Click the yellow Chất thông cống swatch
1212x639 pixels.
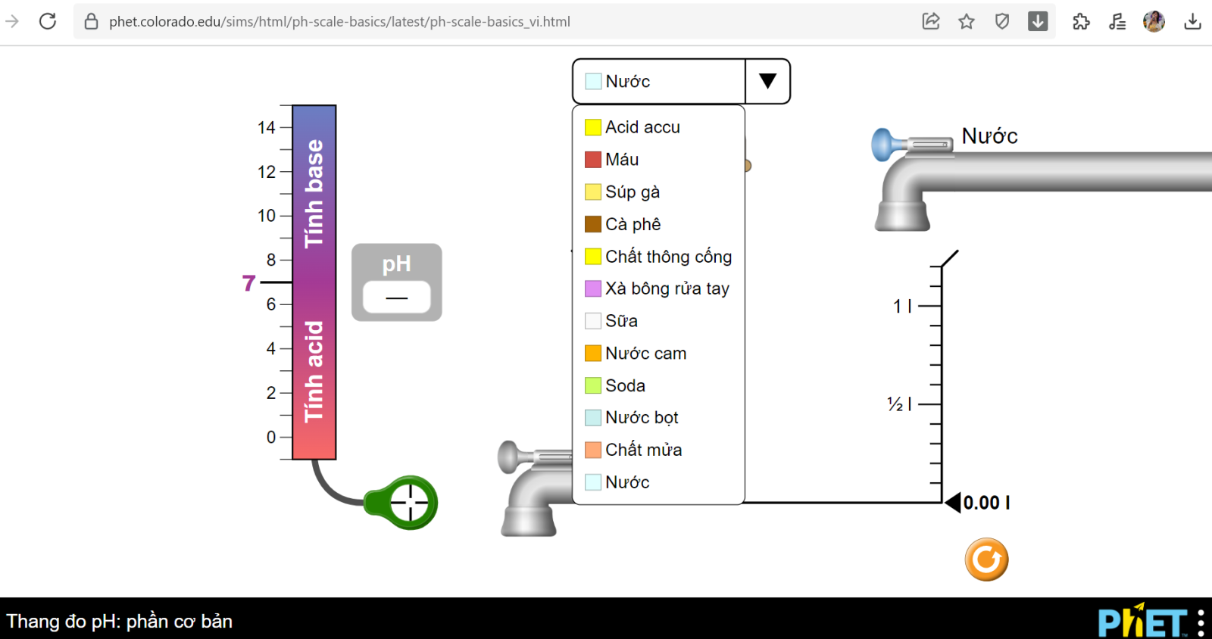tap(593, 257)
